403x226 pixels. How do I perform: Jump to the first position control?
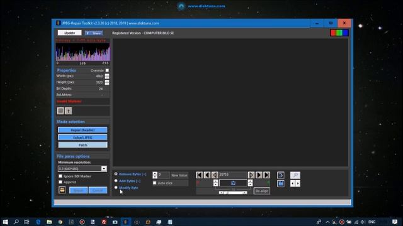pos(199,175)
